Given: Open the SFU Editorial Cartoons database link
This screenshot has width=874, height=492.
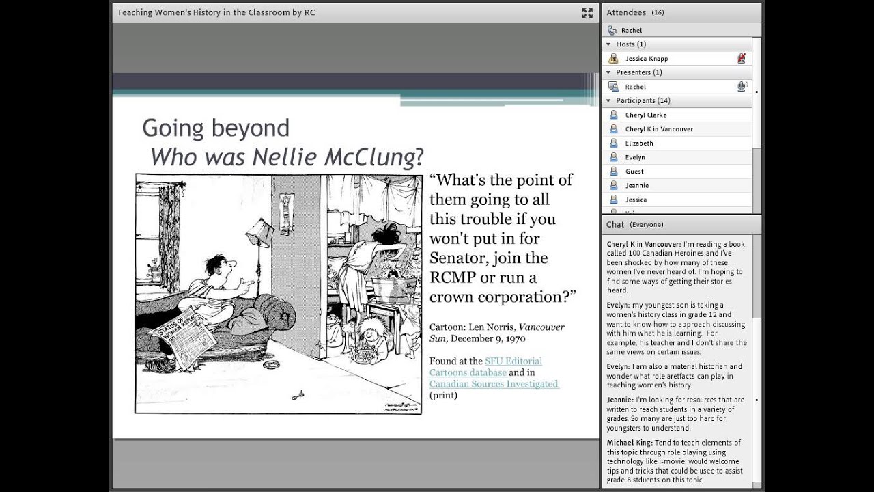Looking at the screenshot, I should point(485,366).
